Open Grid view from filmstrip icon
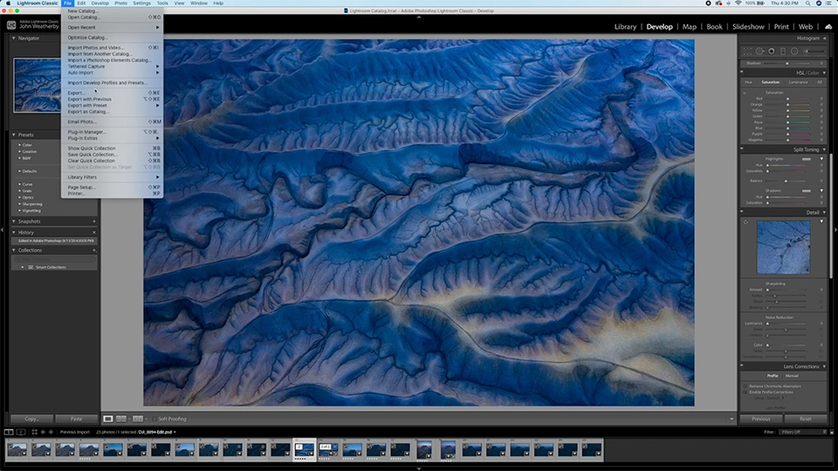Image resolution: width=838 pixels, height=471 pixels. (x=34, y=432)
